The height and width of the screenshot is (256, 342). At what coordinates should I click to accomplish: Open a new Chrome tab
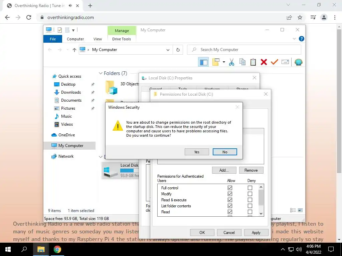(90, 6)
